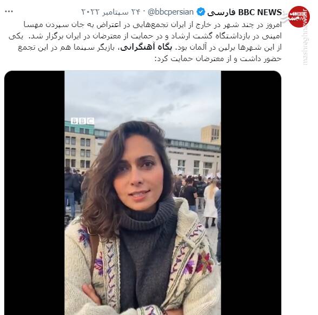The height and width of the screenshot is (315, 318).
Task: Click the first tweet line starting with امروز
Action: coord(153,25)
